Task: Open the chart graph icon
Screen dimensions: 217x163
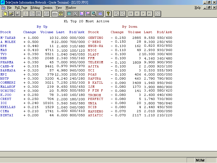Action: click(82, 14)
